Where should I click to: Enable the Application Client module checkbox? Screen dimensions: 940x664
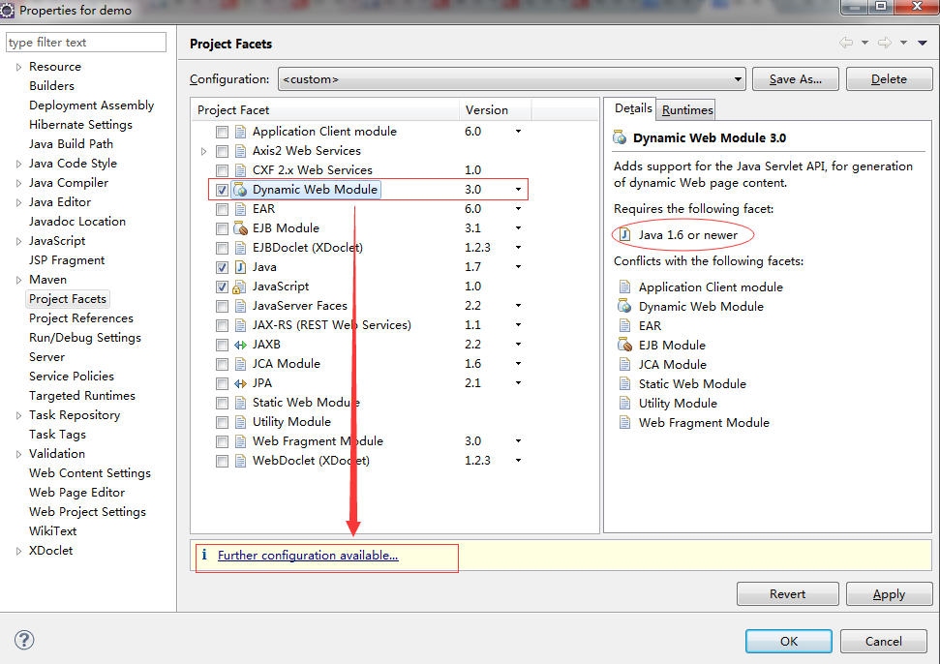pyautogui.click(x=223, y=132)
